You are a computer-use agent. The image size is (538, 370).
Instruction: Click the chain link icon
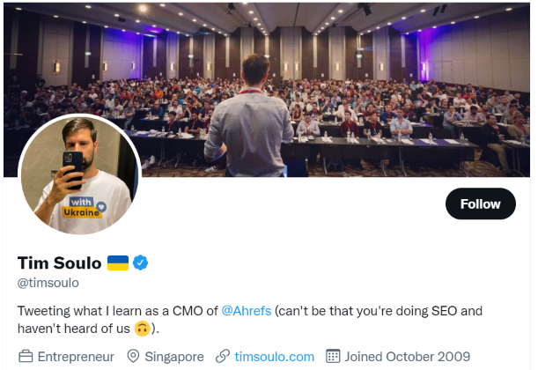click(x=222, y=357)
